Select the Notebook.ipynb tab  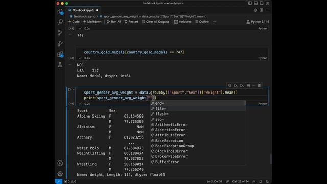(83, 10)
